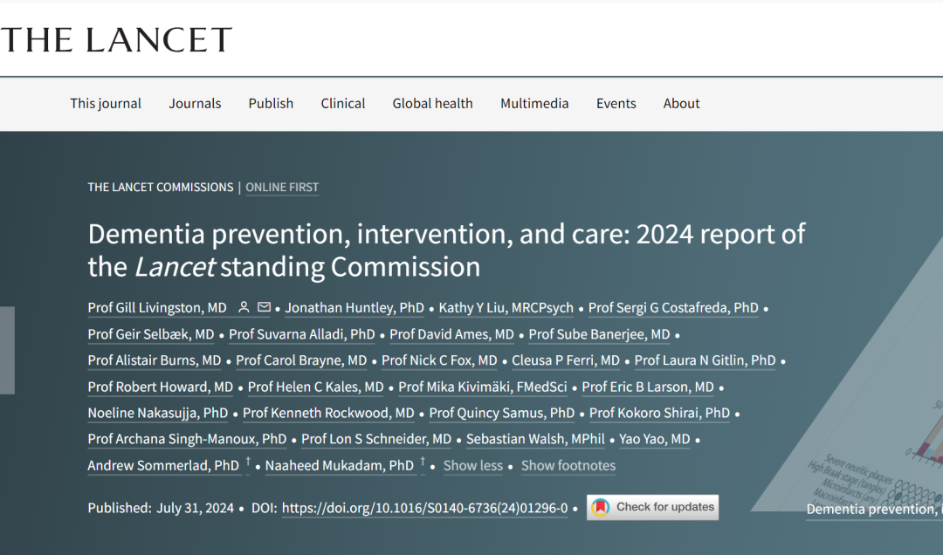Open the Journals menu
Image resolution: width=943 pixels, height=555 pixels.
(195, 104)
